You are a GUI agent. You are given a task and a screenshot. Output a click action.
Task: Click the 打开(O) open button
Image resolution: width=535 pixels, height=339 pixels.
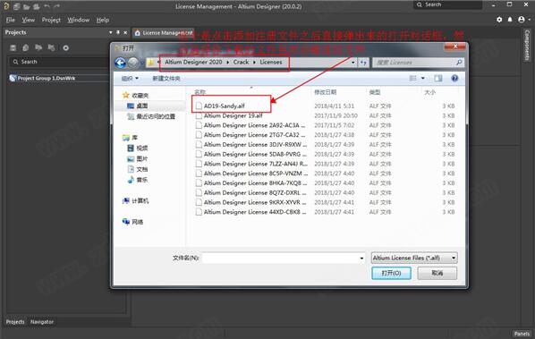coord(391,273)
